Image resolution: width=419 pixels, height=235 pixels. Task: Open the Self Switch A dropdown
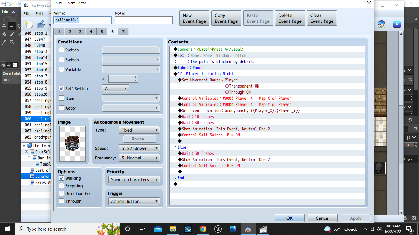pos(115,88)
